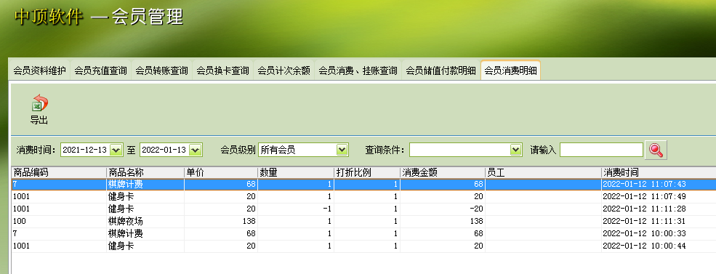The width and height of the screenshot is (716, 274).
Task: Open the start date 2021-12-13 dropdown
Action: [116, 150]
